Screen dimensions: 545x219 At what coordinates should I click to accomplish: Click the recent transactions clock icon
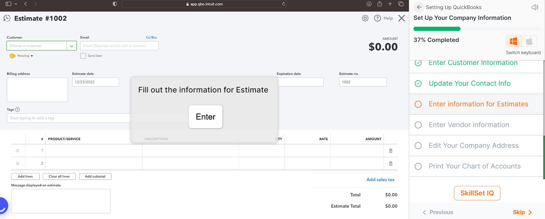(7, 18)
